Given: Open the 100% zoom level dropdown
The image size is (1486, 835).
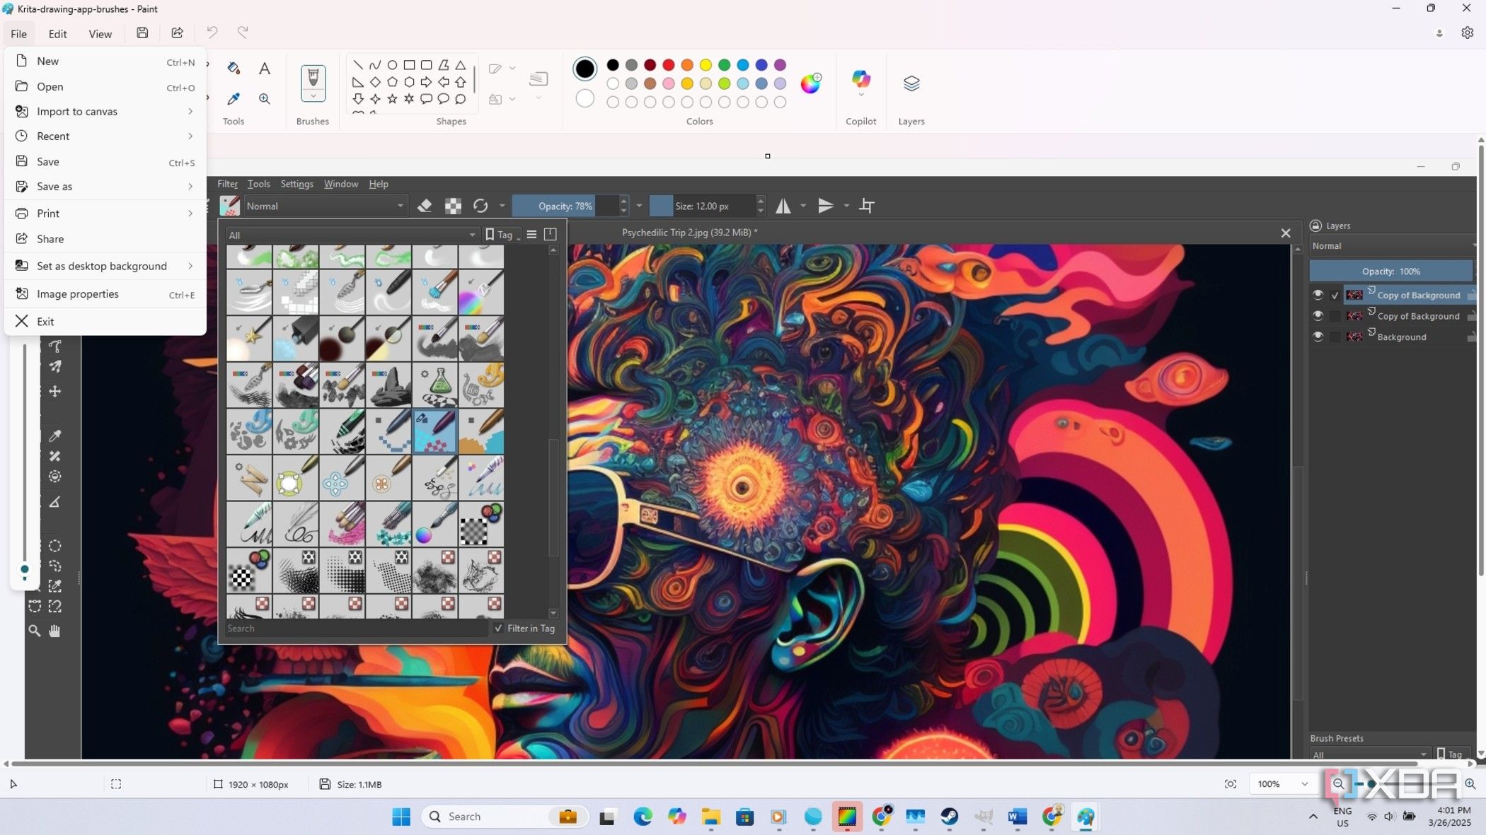Looking at the screenshot, I should pos(1282,783).
